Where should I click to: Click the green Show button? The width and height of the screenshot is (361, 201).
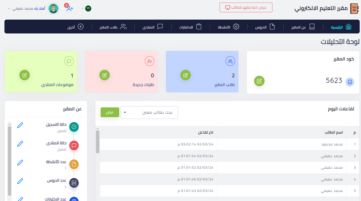tap(110, 112)
